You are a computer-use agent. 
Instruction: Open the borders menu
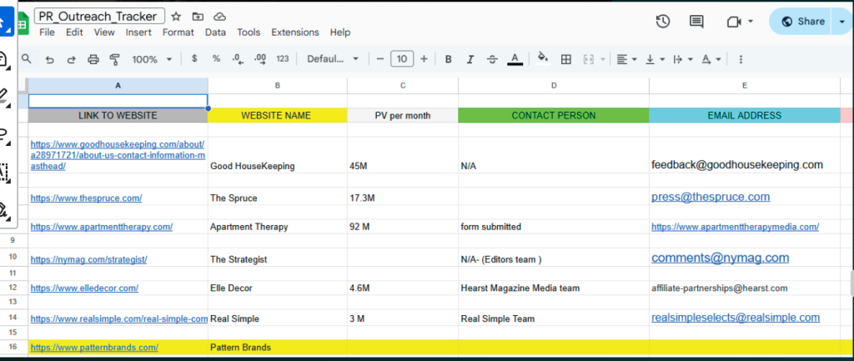566,59
